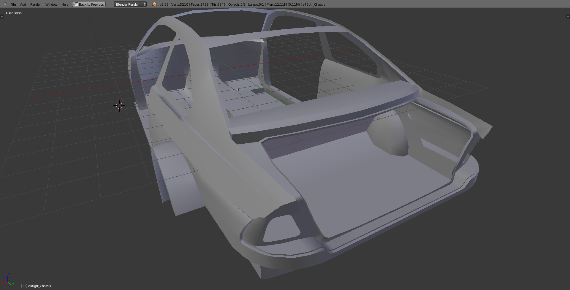The image size is (570, 290).
Task: Expand the right properties region plus tab
Action: click(x=568, y=17)
